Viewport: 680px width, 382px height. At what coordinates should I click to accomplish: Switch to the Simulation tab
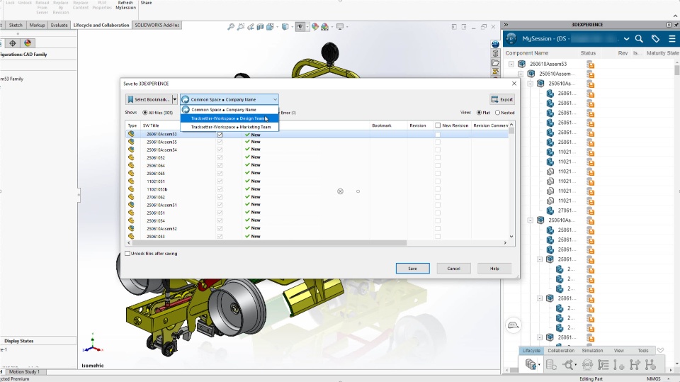click(592, 350)
